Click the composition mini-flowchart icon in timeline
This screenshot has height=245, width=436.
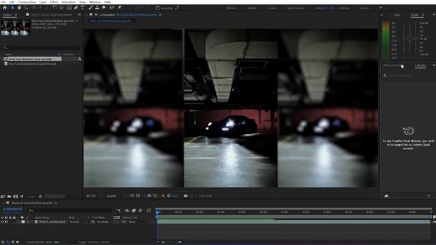tap(119, 210)
